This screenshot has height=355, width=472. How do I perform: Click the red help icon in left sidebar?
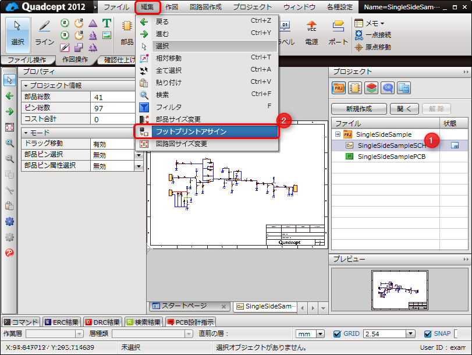tap(10, 253)
